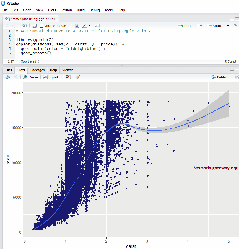Click the Compile Report notebook icon
The width and height of the screenshot is (239, 249).
(x=97, y=25)
